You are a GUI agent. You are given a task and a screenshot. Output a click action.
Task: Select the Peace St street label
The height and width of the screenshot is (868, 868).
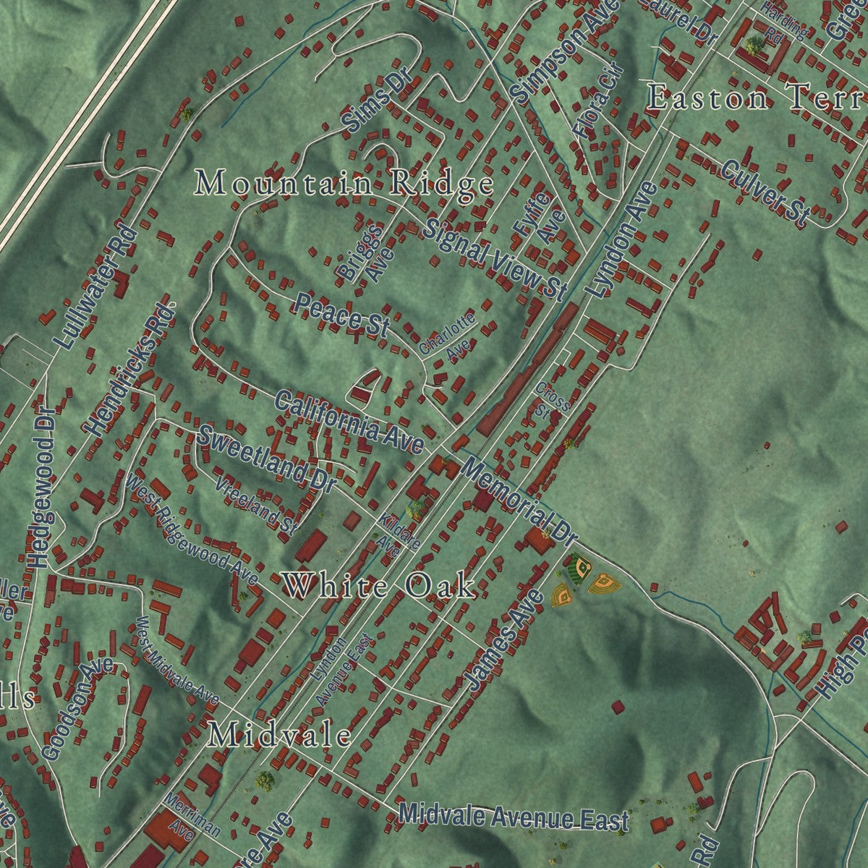[341, 315]
